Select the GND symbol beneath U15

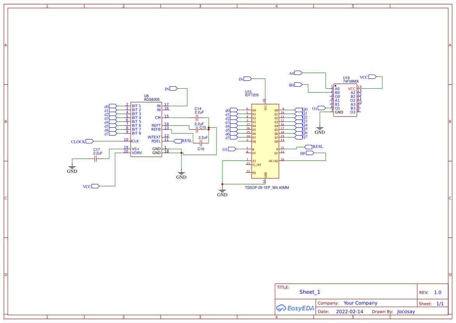[x=222, y=191]
